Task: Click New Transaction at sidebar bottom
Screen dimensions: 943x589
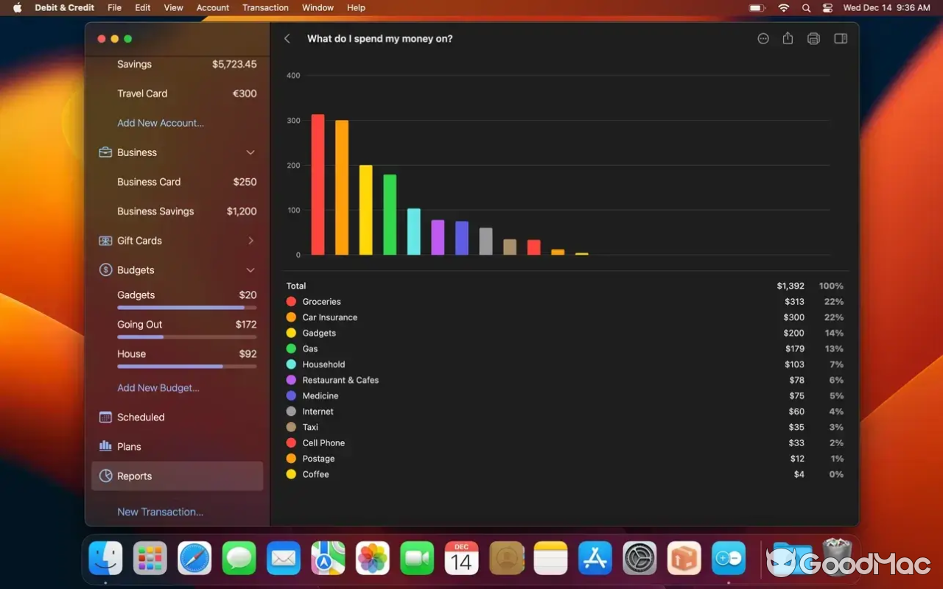Action: click(x=160, y=512)
